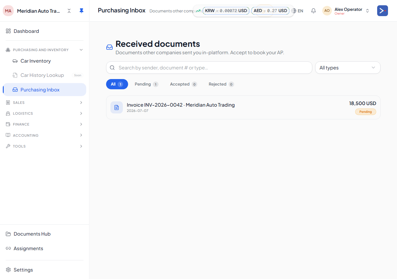Screen dimensions: 397x279
Task: Click the Dashboard grid icon
Action: [8, 31]
